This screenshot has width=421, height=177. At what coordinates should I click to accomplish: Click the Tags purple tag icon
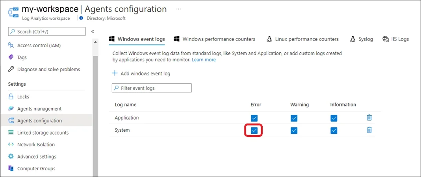point(11,57)
